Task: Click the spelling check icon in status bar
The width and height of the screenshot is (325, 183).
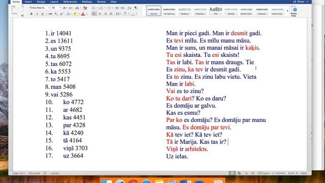Action: [x=45, y=173]
